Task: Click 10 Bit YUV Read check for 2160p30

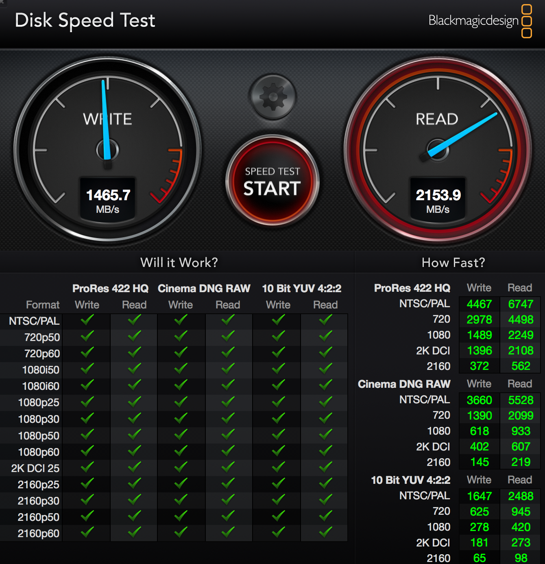Action: point(325,500)
